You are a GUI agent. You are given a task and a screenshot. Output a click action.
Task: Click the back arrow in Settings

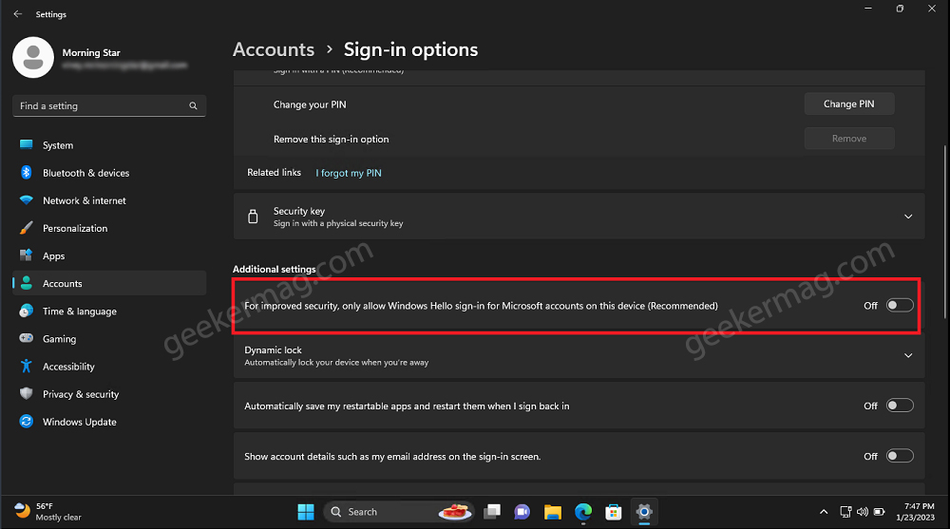[x=17, y=14]
